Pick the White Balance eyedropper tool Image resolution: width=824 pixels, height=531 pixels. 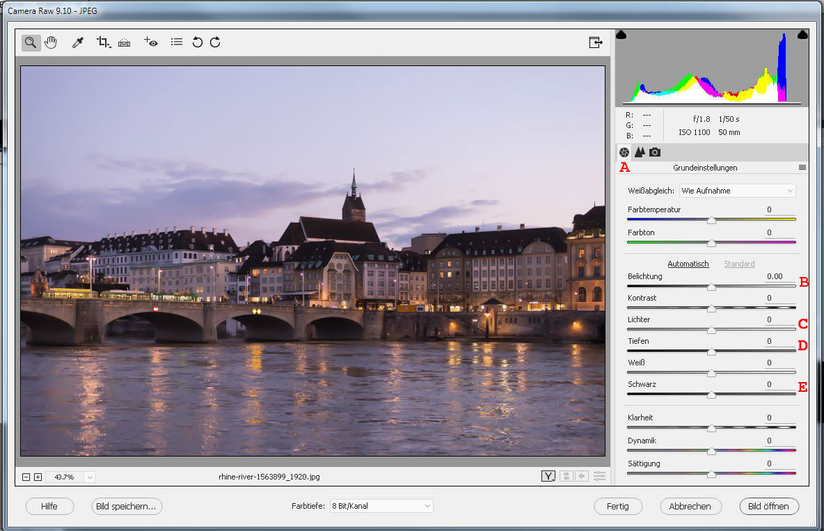[x=78, y=42]
